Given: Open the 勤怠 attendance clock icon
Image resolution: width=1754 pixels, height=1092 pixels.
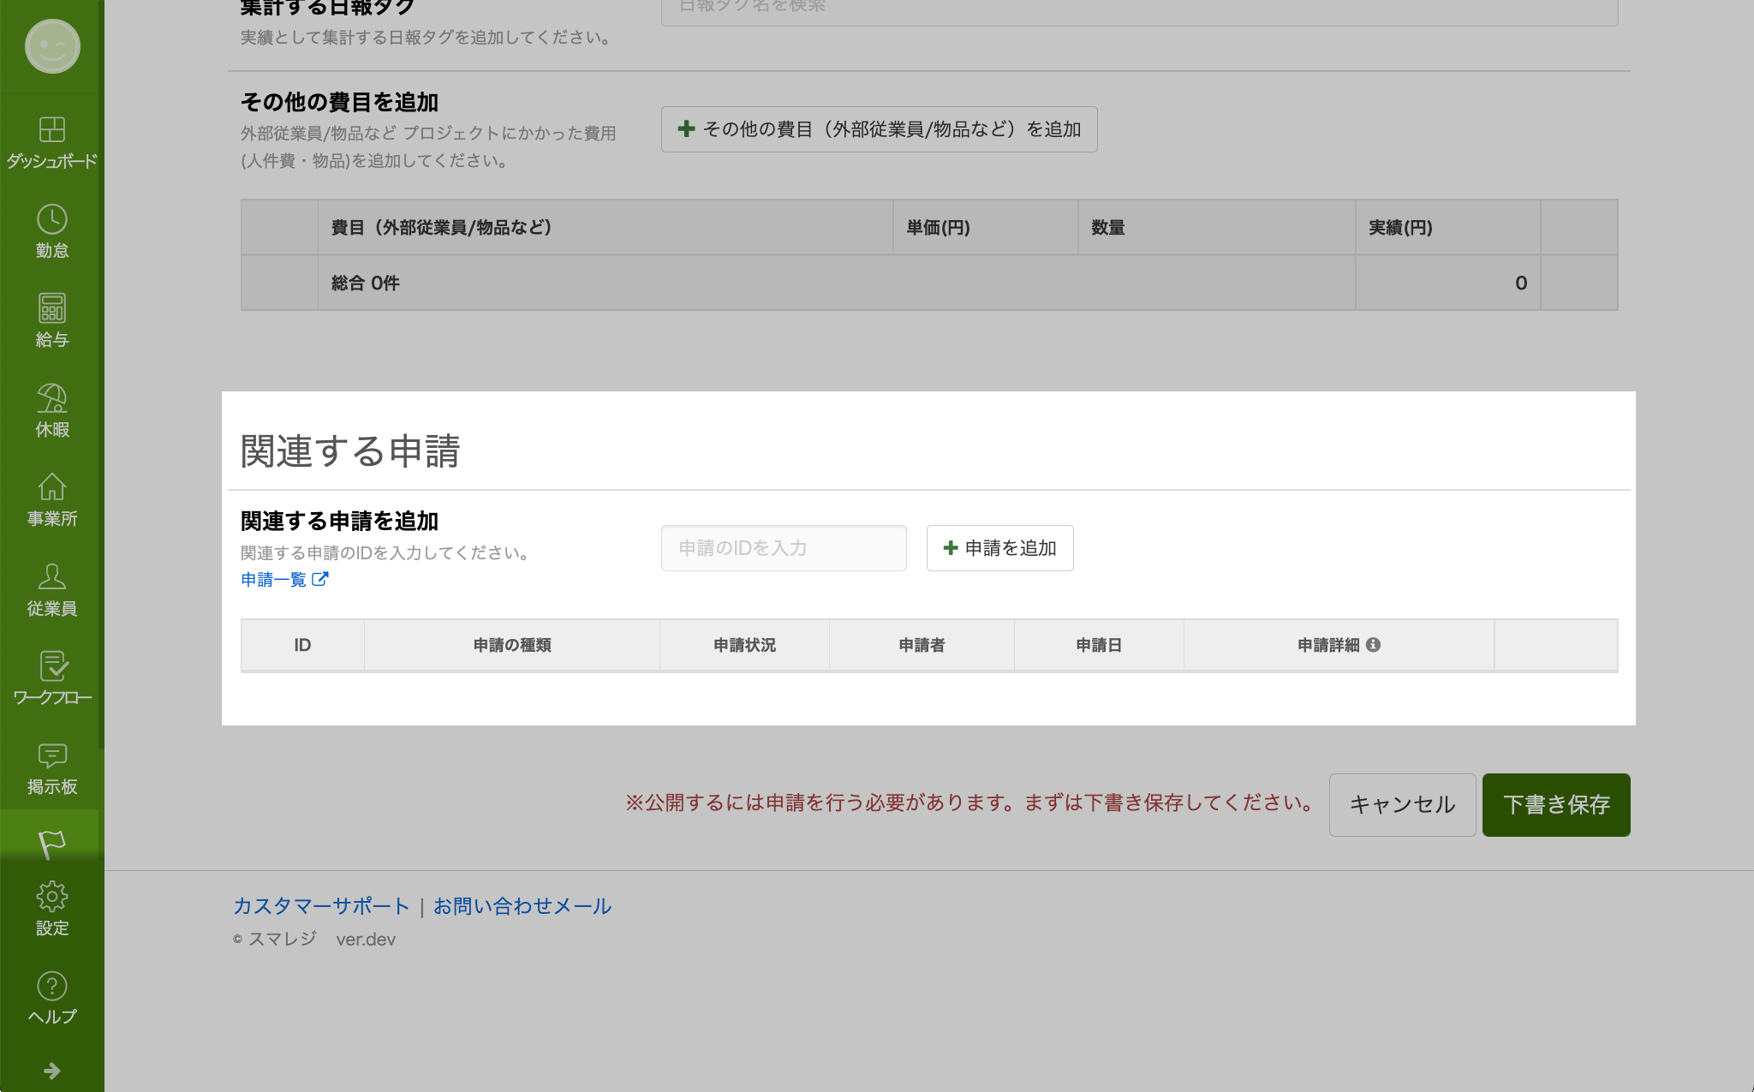Looking at the screenshot, I should pyautogui.click(x=51, y=220).
